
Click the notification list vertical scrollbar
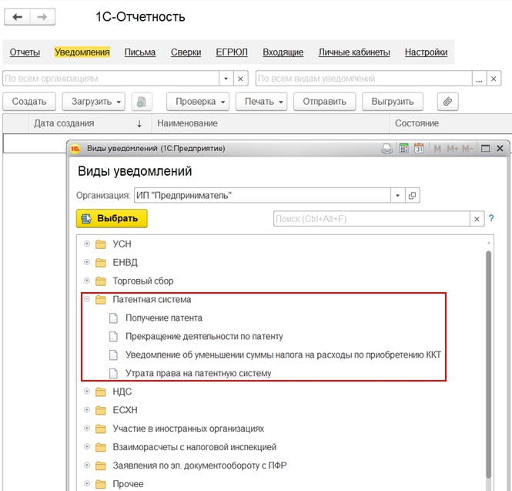pyautogui.click(x=488, y=365)
